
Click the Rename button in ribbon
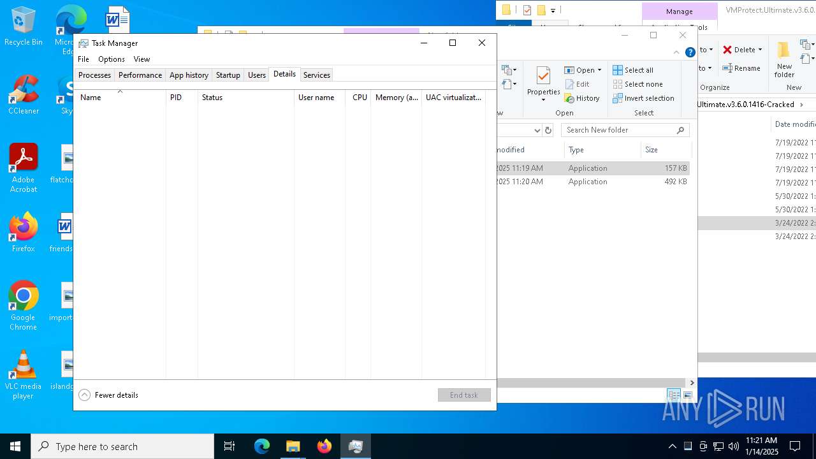tap(741, 68)
